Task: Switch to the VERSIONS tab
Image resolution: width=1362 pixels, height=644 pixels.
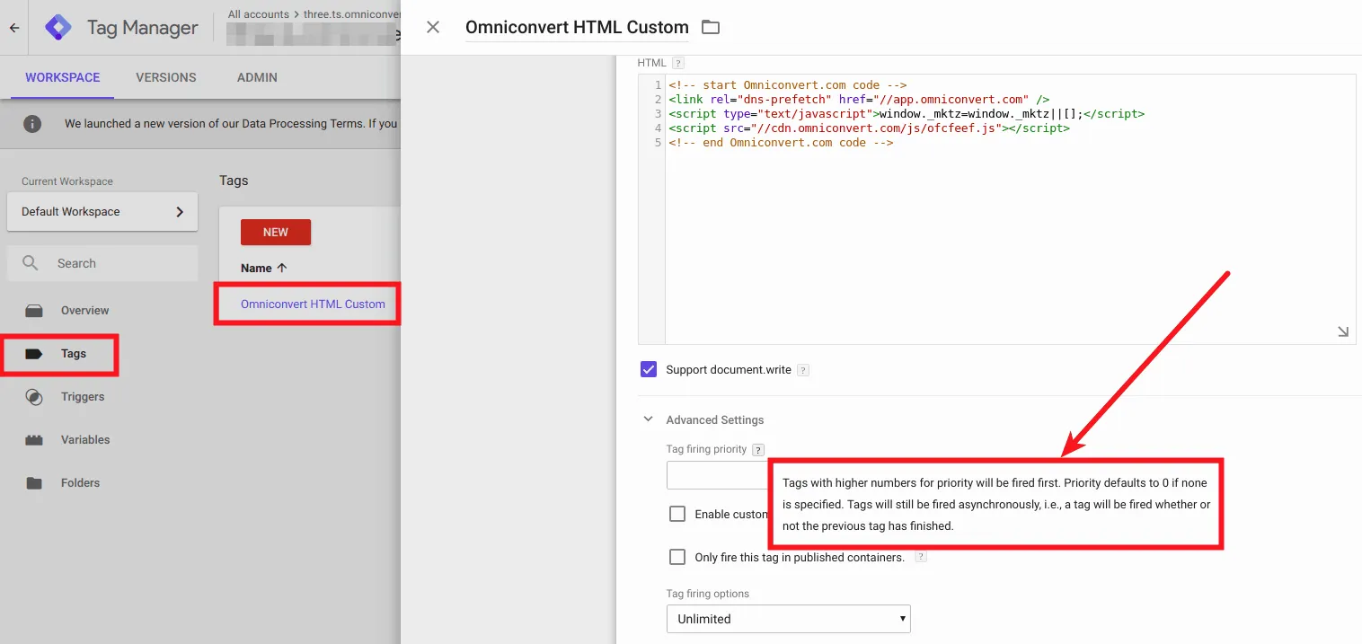Action: pos(166,77)
